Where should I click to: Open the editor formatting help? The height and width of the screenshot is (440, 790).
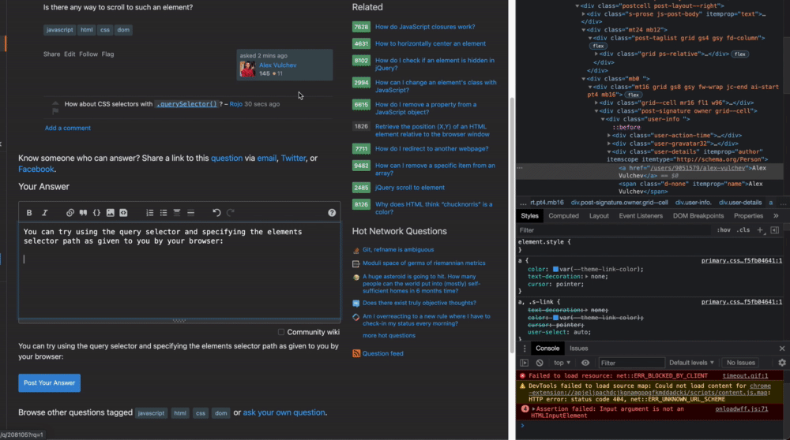click(332, 213)
